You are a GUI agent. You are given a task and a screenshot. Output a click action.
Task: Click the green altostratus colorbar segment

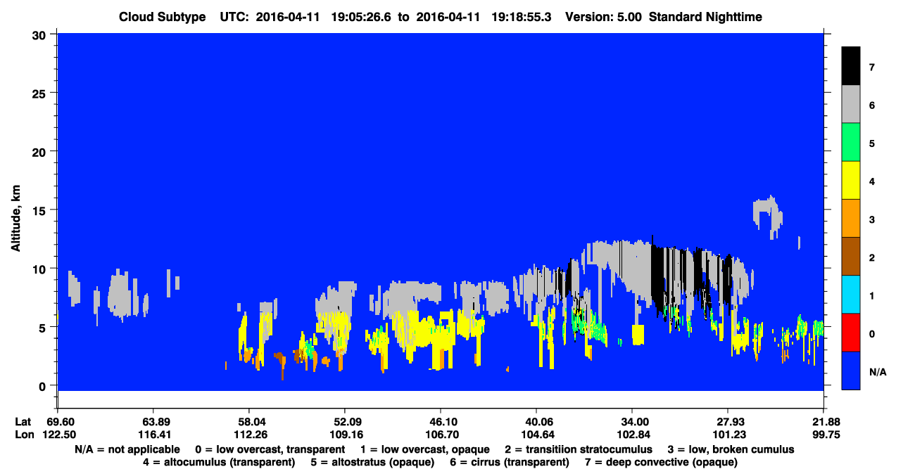pos(851,143)
